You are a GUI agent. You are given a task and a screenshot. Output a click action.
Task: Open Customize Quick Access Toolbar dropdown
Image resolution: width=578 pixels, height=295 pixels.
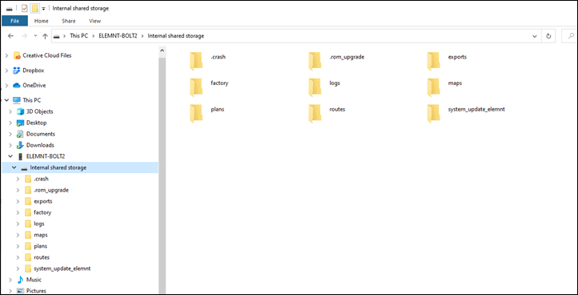click(43, 9)
